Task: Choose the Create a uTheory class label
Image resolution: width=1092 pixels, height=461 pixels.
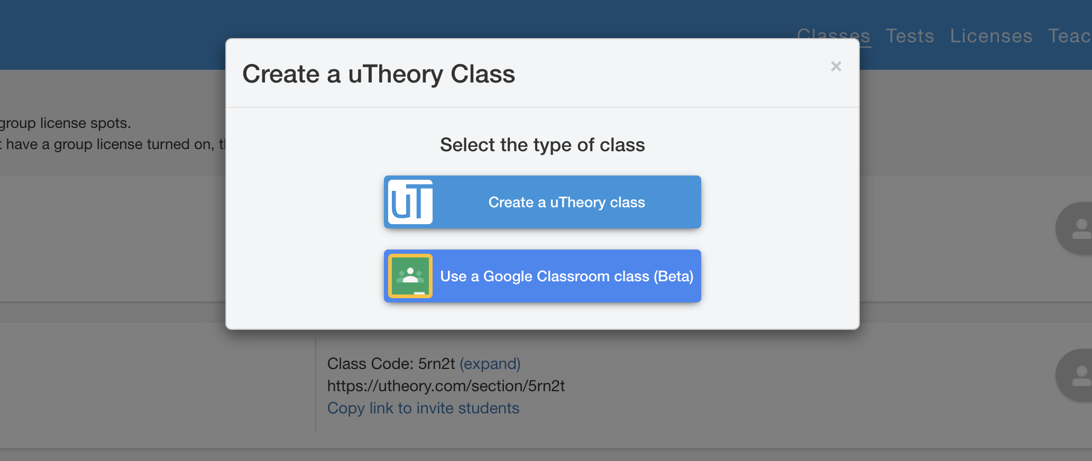Action: (566, 202)
